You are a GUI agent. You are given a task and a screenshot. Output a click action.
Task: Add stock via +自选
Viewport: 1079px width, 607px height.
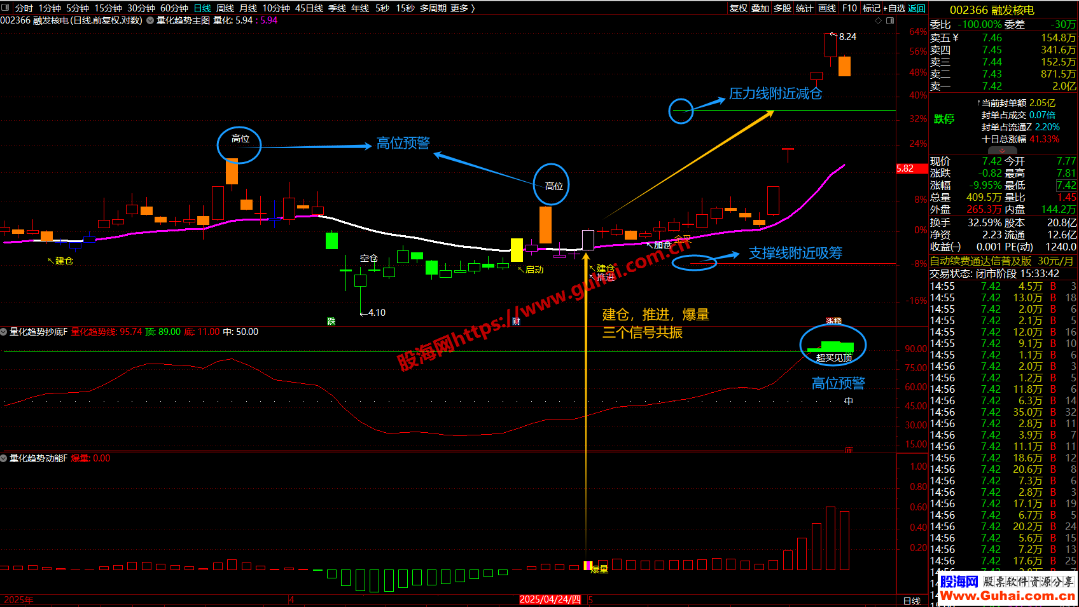click(894, 8)
